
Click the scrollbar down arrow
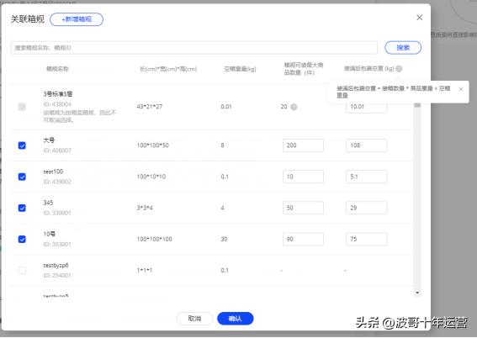tap(417, 293)
